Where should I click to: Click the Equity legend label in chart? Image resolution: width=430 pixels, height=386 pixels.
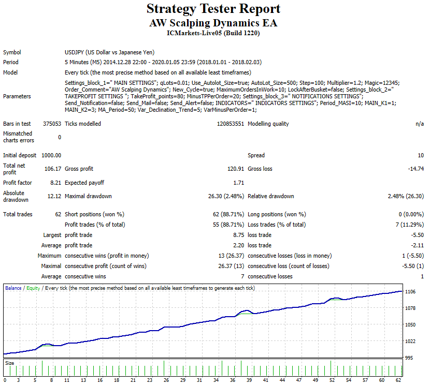33,288
